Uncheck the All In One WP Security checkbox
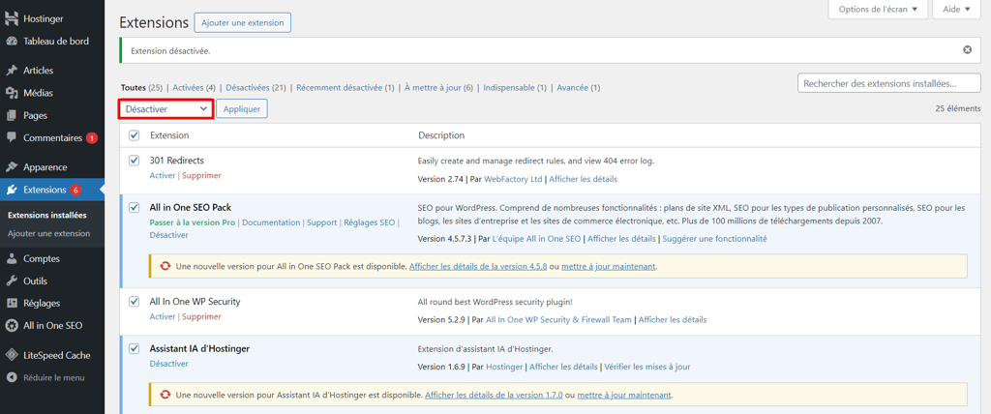The height and width of the screenshot is (414, 991). (x=134, y=302)
